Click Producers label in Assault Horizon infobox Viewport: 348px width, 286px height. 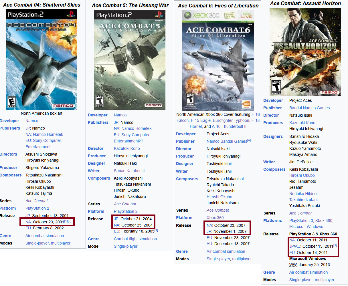pos(273,123)
